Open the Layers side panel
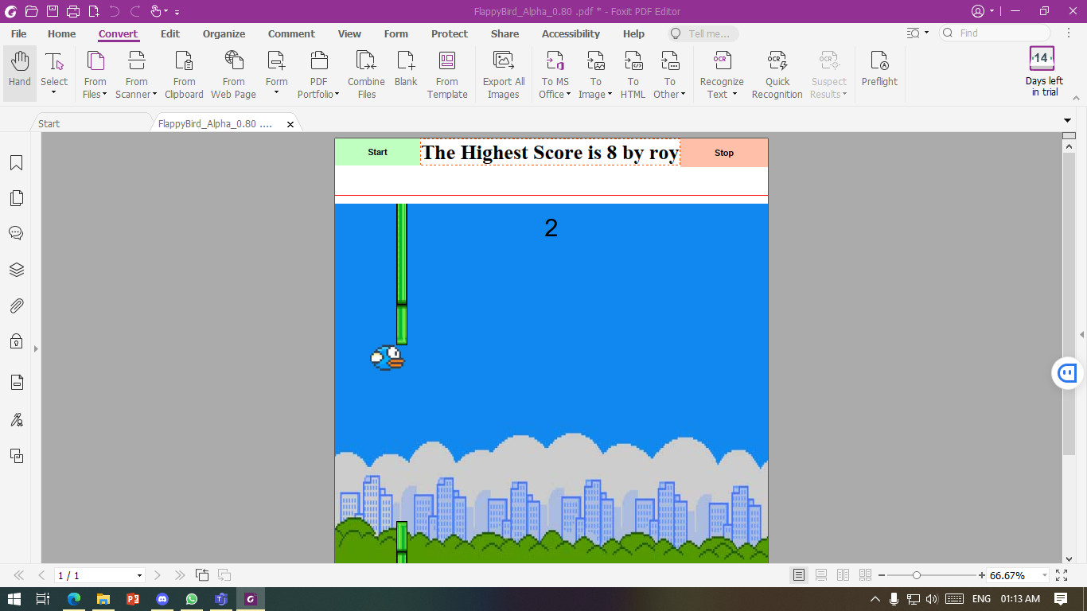1087x611 pixels. pyautogui.click(x=16, y=270)
